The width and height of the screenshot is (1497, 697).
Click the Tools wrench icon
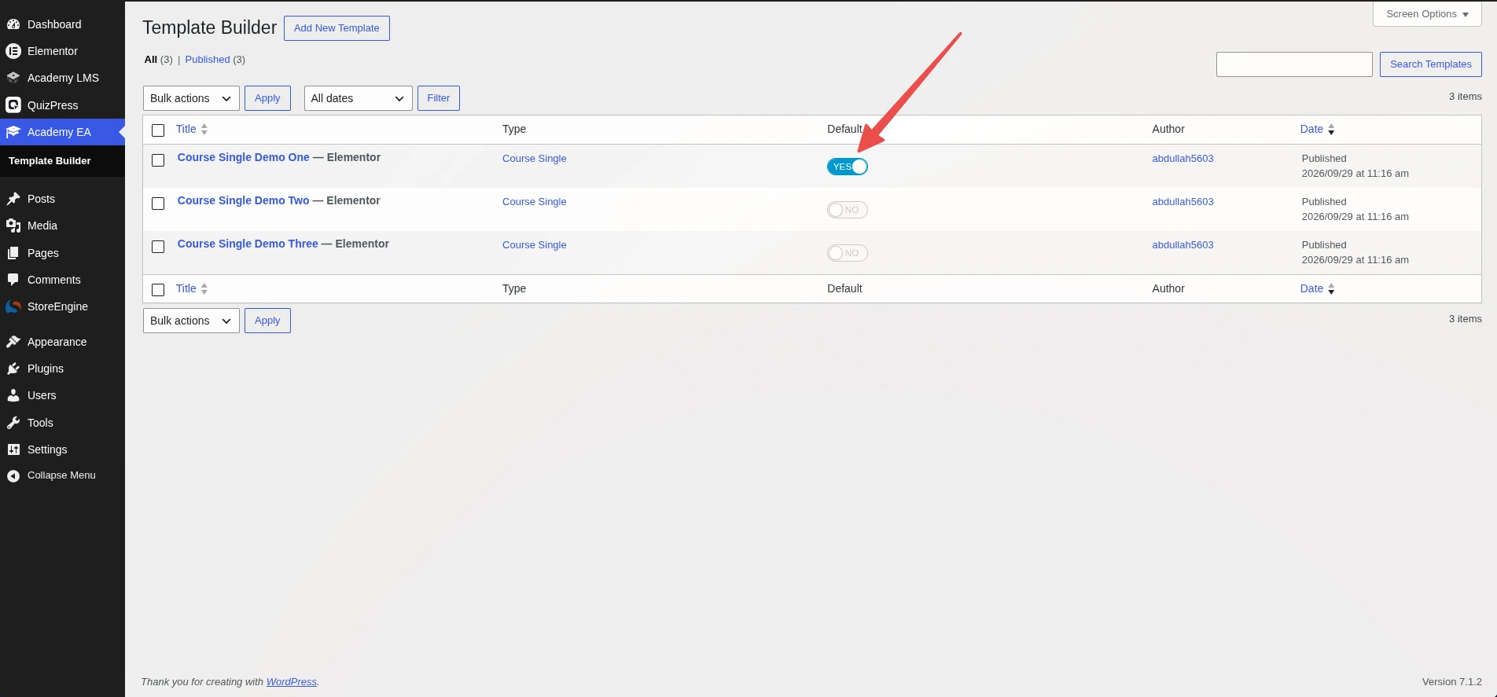click(x=13, y=423)
